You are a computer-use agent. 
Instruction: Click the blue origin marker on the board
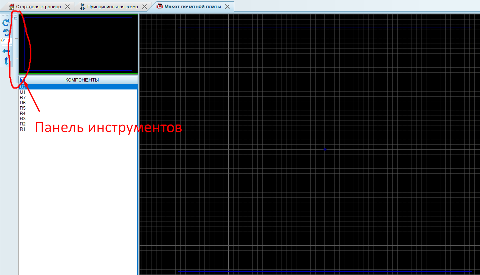coord(325,150)
